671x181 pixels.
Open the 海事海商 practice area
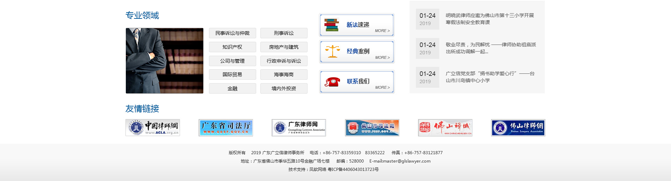pos(284,74)
